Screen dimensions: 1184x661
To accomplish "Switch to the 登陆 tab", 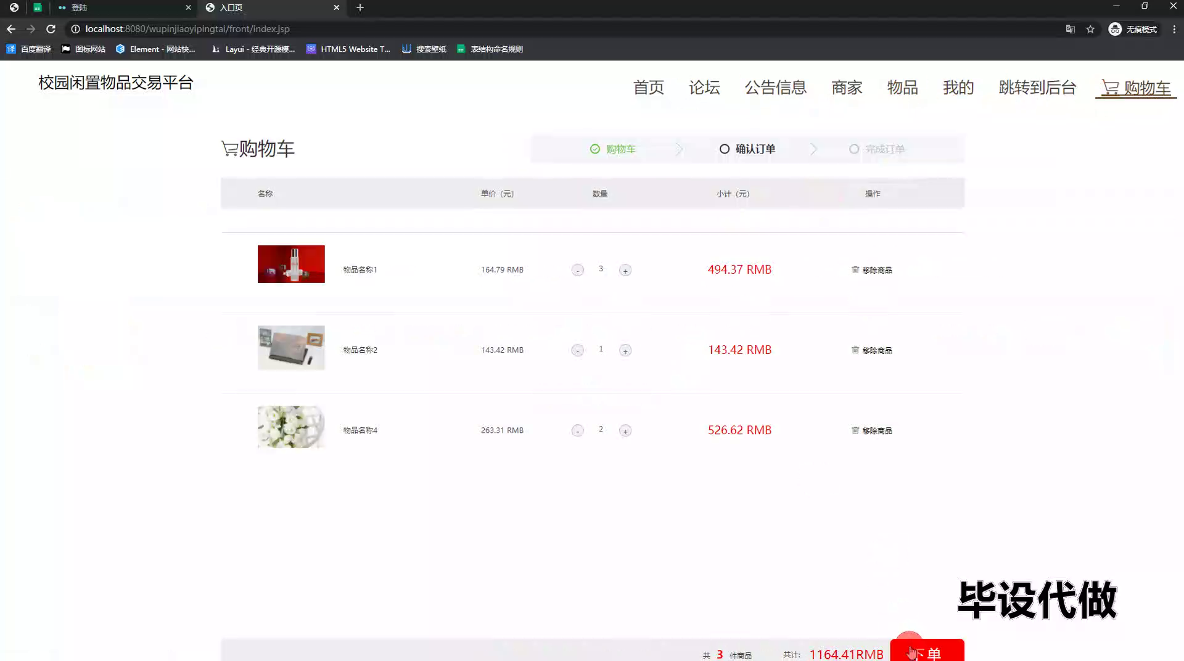I will point(123,7).
